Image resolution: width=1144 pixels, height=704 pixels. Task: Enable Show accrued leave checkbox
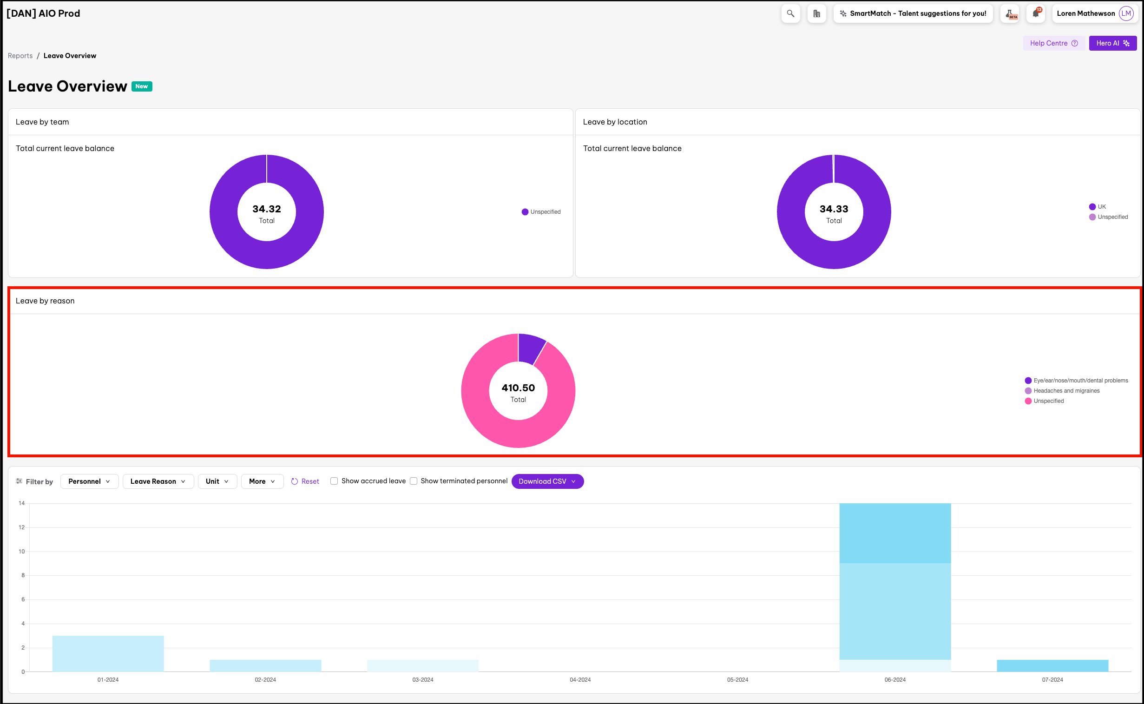[x=334, y=481]
